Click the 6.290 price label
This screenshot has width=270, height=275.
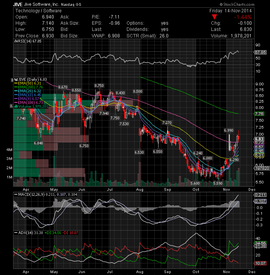pyautogui.click(x=234, y=160)
